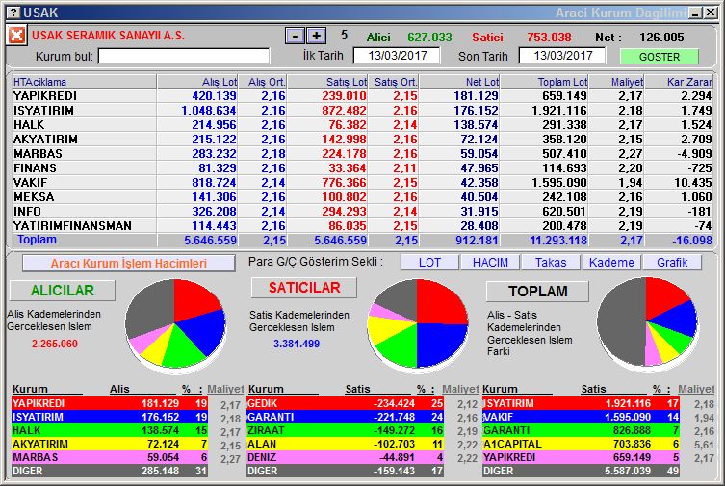This screenshot has width=725, height=486.
Task: Click red YAPIKREDI row in buyers list
Action: tap(110, 403)
